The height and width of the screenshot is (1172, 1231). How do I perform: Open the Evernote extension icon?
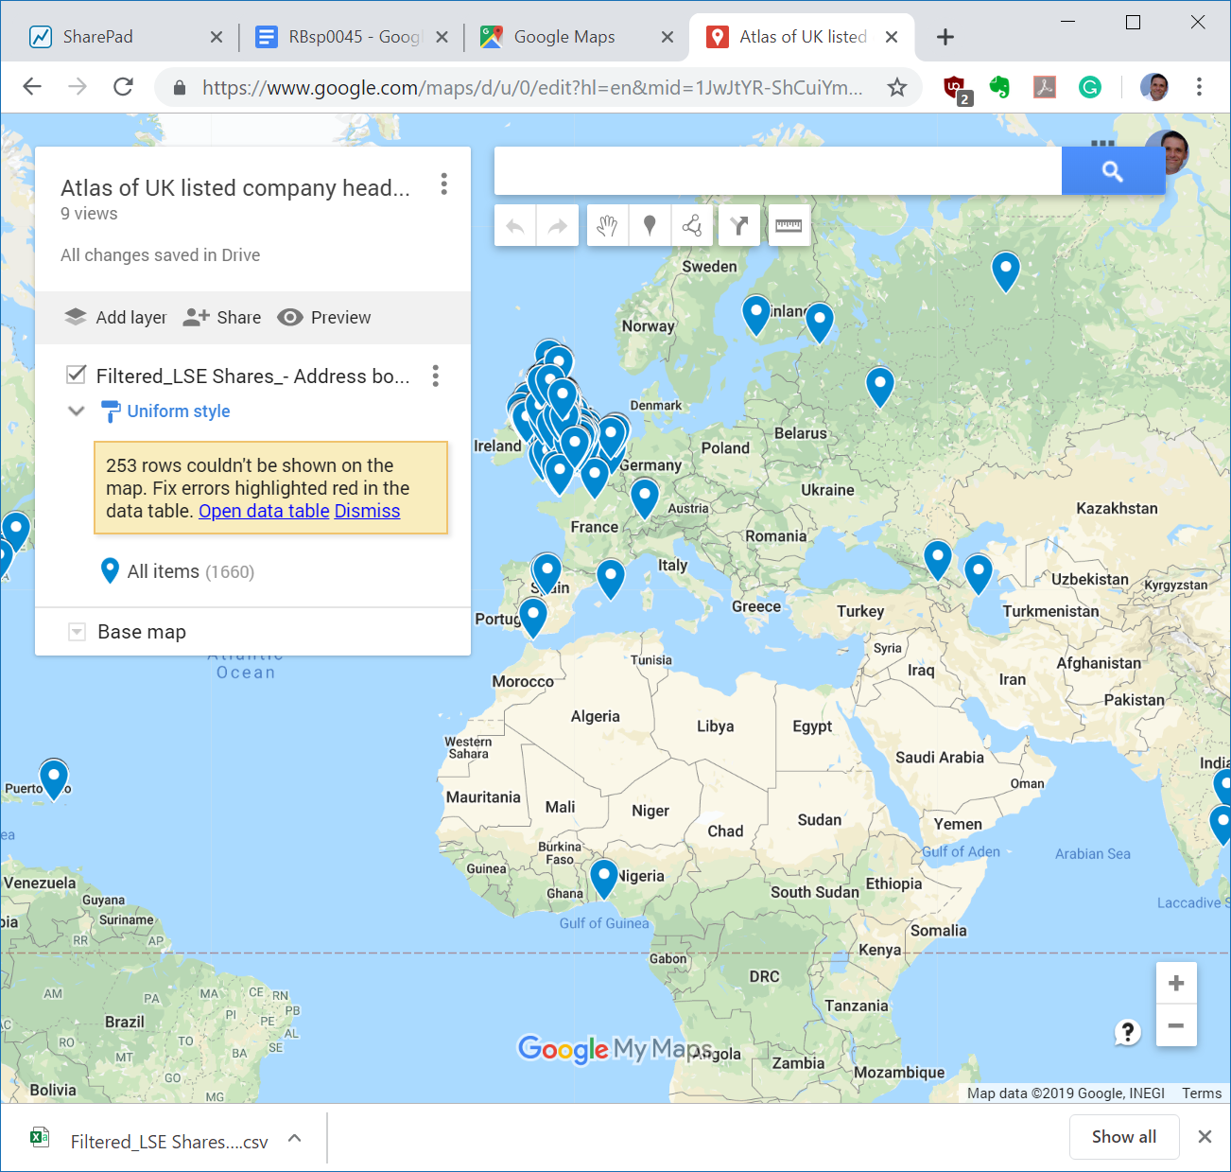click(999, 88)
